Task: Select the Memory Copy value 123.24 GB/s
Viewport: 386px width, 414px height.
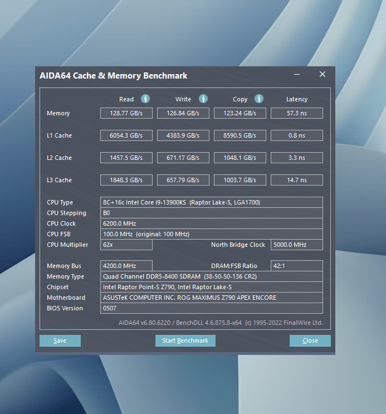Action: tap(240, 113)
